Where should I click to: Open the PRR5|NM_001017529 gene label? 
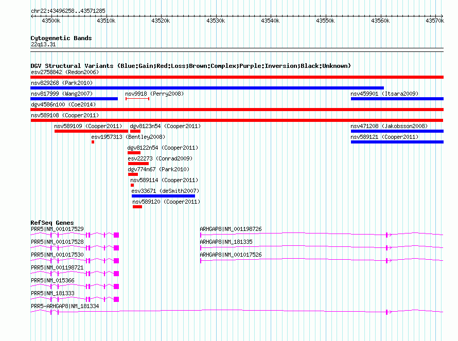(57, 229)
